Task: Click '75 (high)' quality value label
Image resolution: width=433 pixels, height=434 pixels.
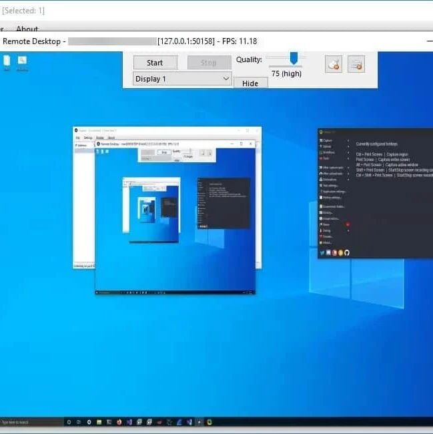Action: tap(286, 73)
